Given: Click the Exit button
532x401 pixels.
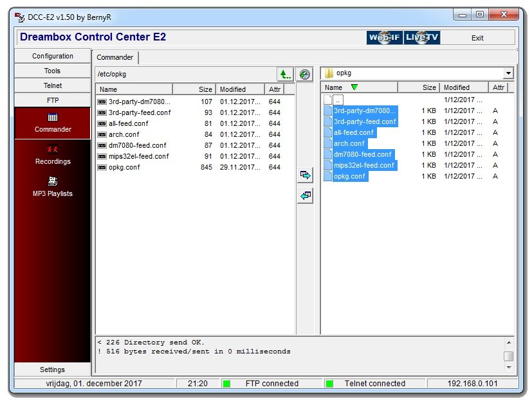Looking at the screenshot, I should pyautogui.click(x=477, y=38).
